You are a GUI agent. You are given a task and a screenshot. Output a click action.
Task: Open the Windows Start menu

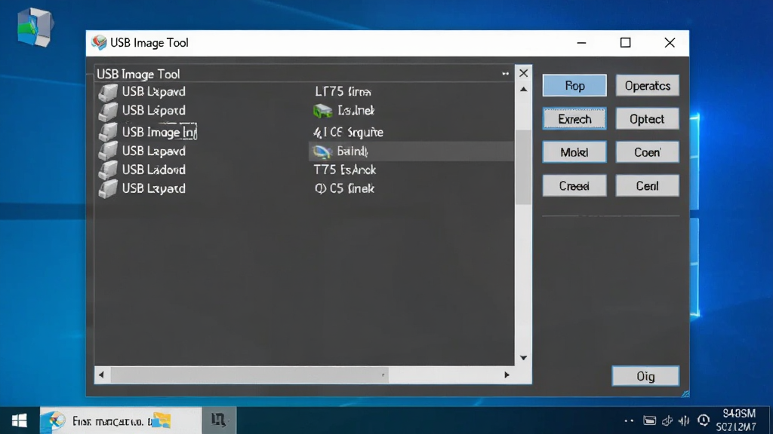coord(19,420)
